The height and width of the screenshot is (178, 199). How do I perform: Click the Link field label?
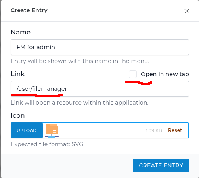pos(18,74)
